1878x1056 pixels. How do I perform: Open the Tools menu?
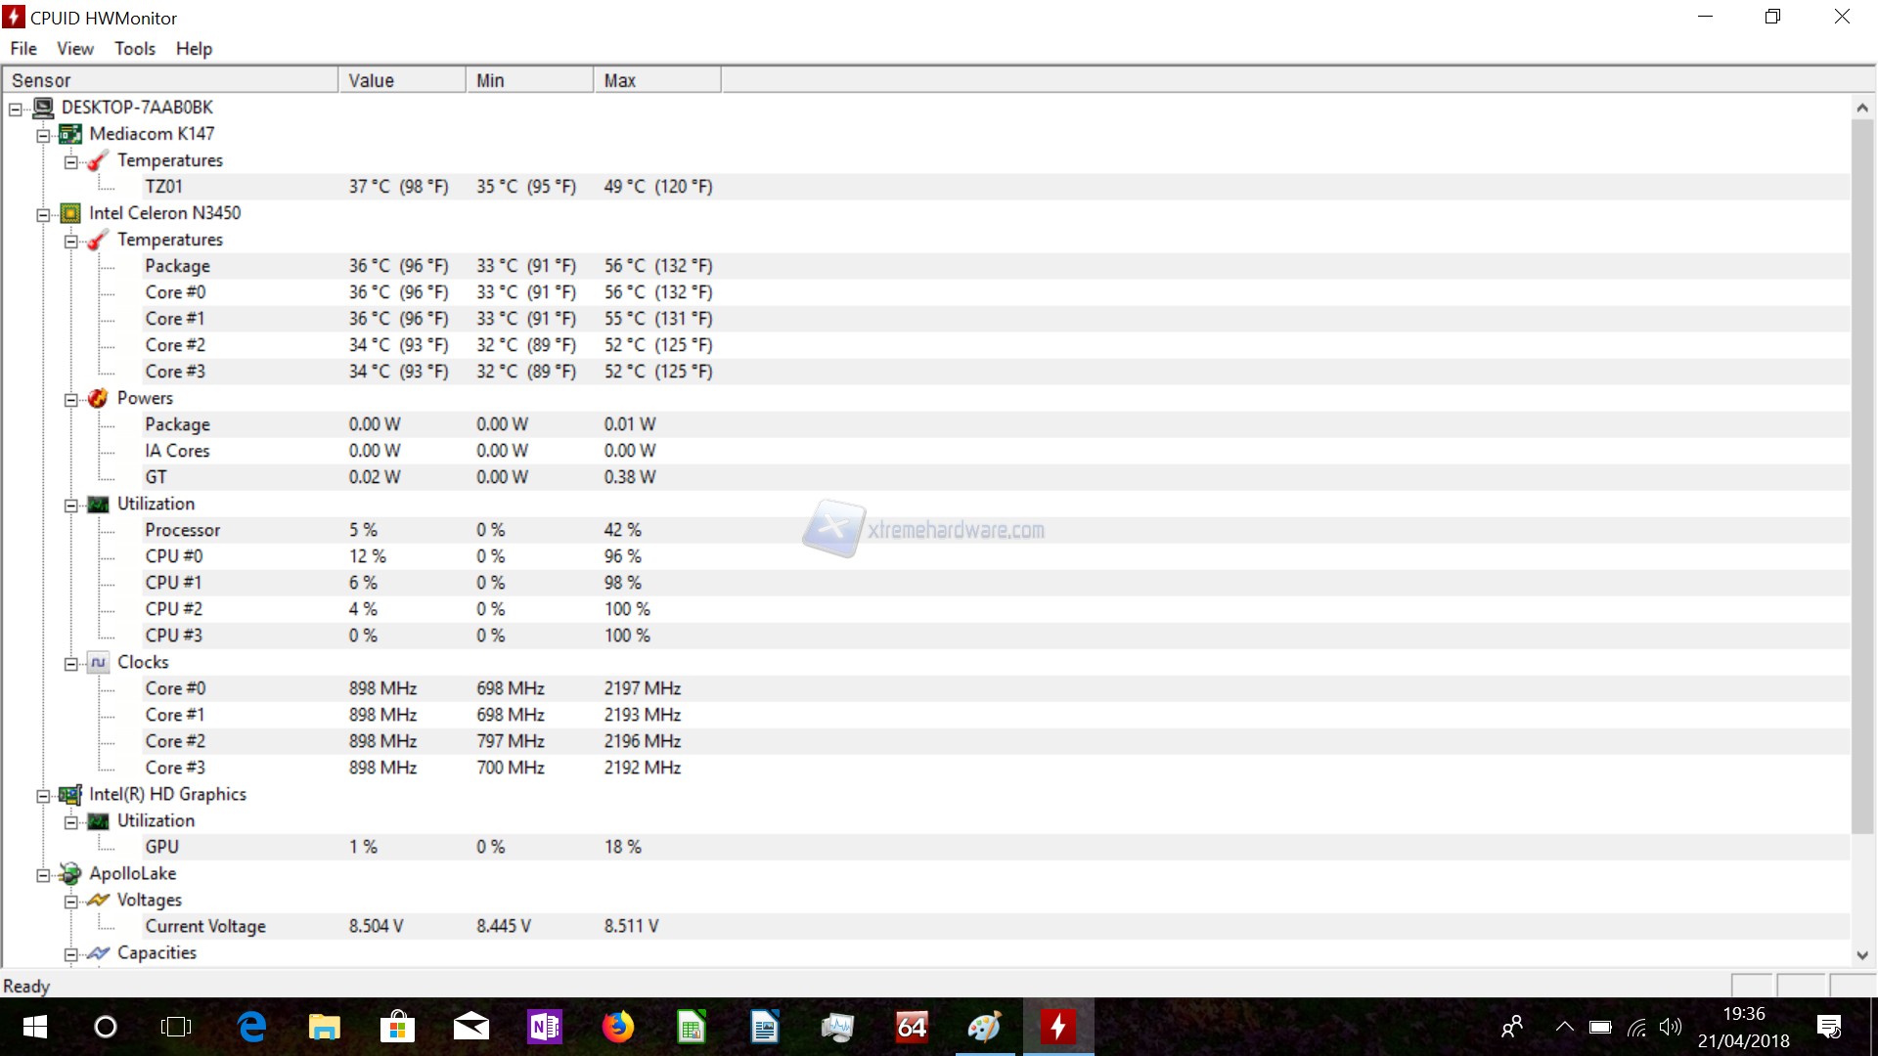(134, 49)
